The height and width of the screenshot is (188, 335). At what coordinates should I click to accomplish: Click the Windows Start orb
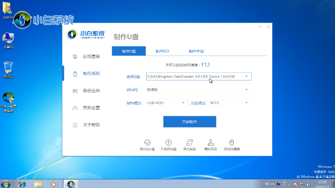[6, 184]
